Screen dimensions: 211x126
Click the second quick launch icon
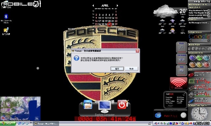[23, 123]
